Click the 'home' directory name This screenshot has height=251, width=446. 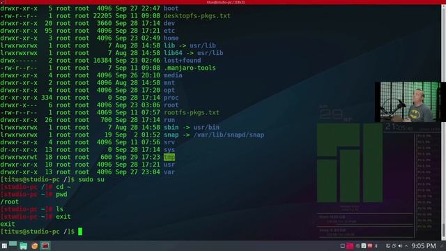coord(171,38)
